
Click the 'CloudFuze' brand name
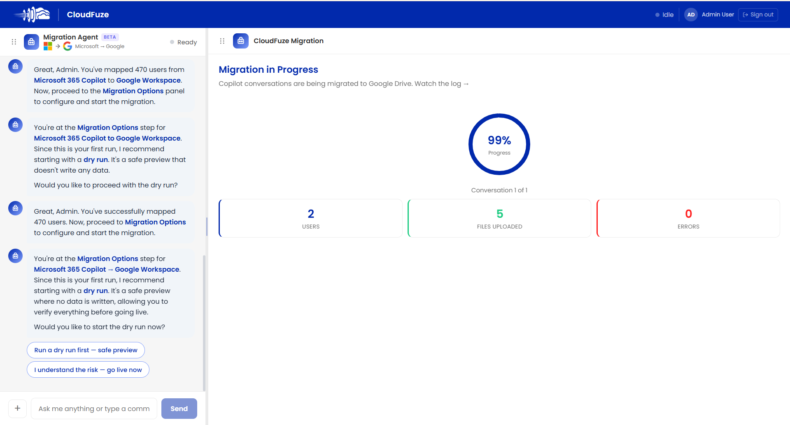pos(88,14)
